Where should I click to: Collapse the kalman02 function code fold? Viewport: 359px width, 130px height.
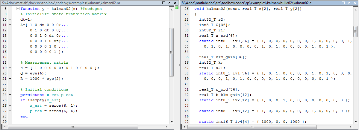pos(18,9)
